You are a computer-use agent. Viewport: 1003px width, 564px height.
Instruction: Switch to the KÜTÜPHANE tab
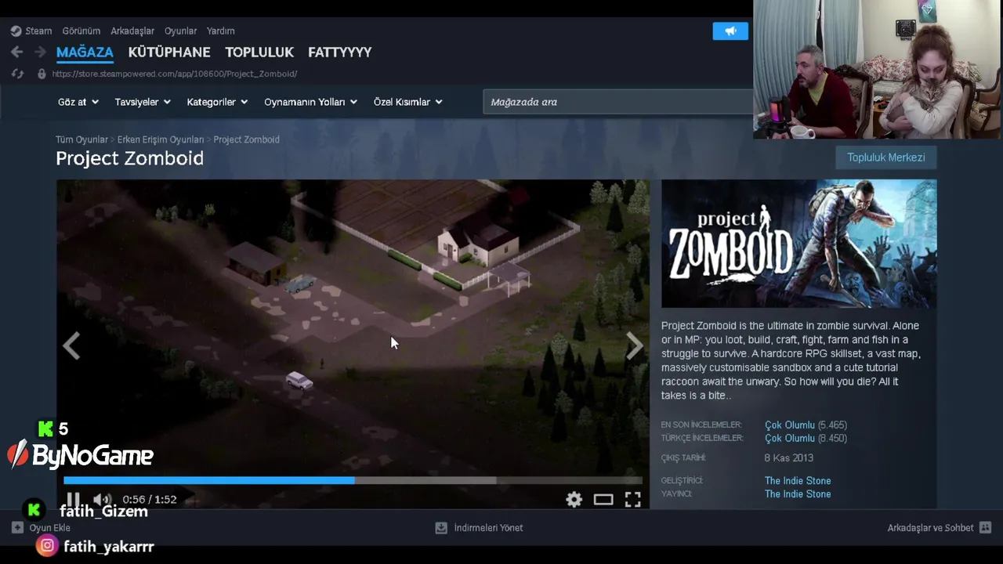pyautogui.click(x=169, y=52)
